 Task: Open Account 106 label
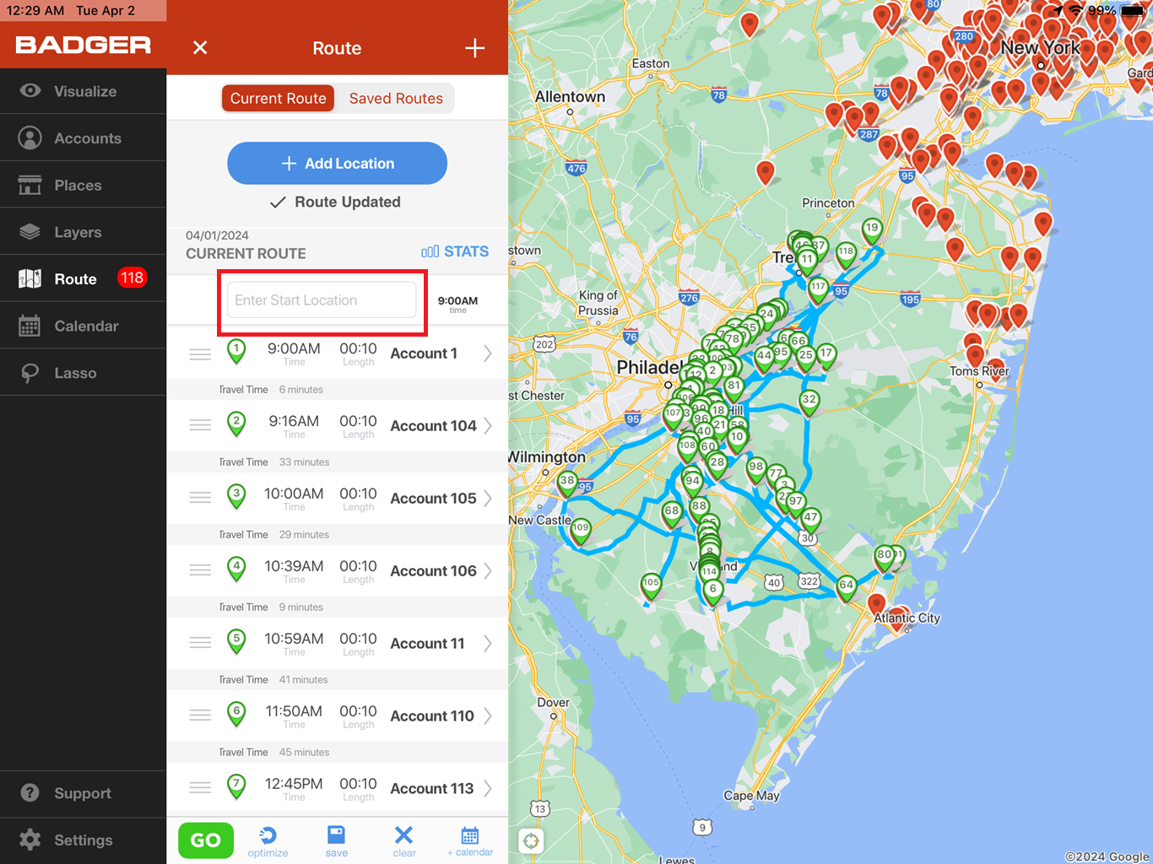pos(433,571)
